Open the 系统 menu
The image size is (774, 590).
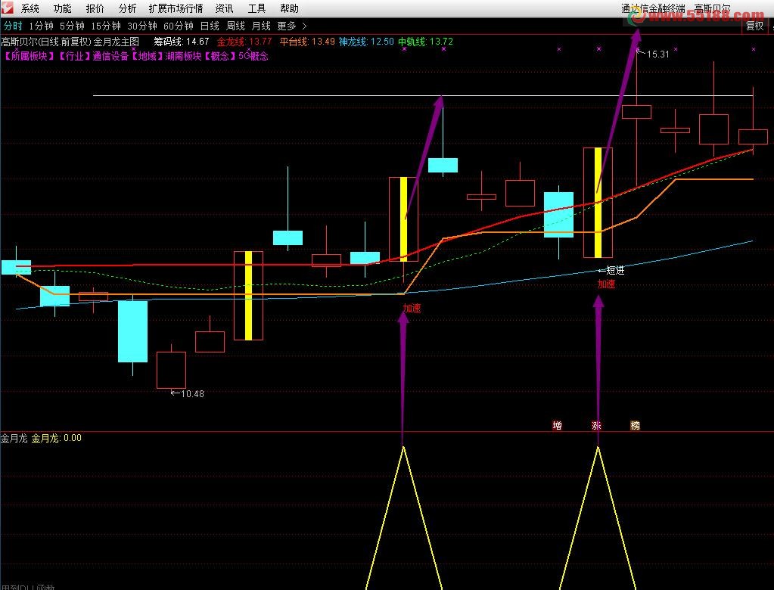[x=30, y=9]
